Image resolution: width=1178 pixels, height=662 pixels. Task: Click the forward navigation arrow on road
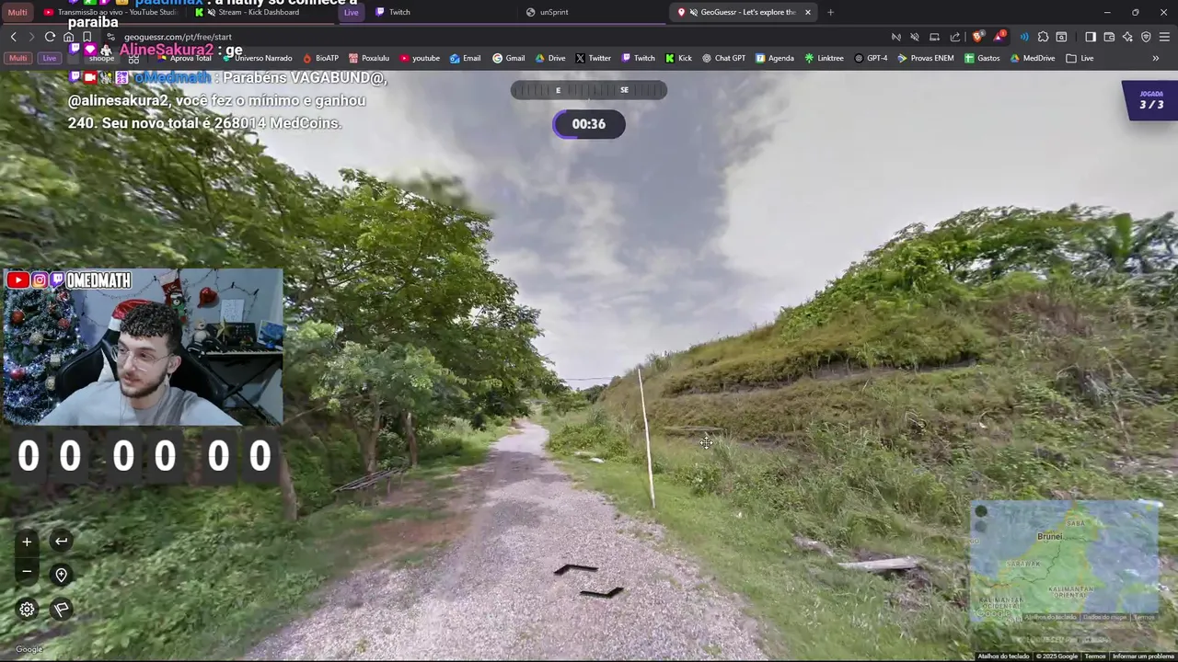point(577,569)
